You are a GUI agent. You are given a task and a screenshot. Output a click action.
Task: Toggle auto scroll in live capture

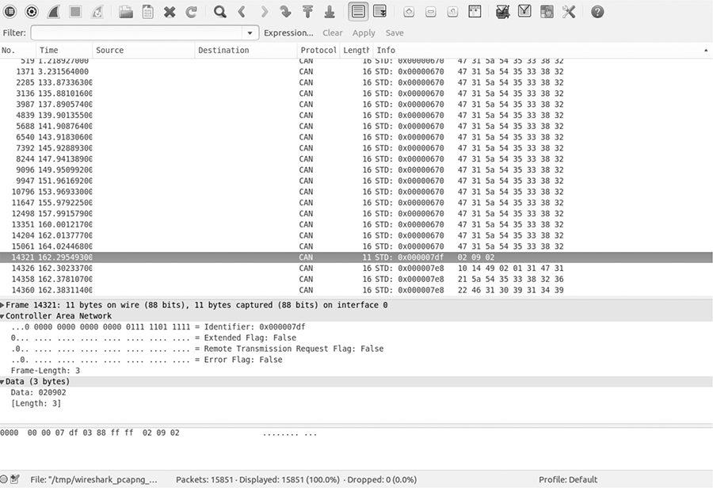(x=379, y=12)
